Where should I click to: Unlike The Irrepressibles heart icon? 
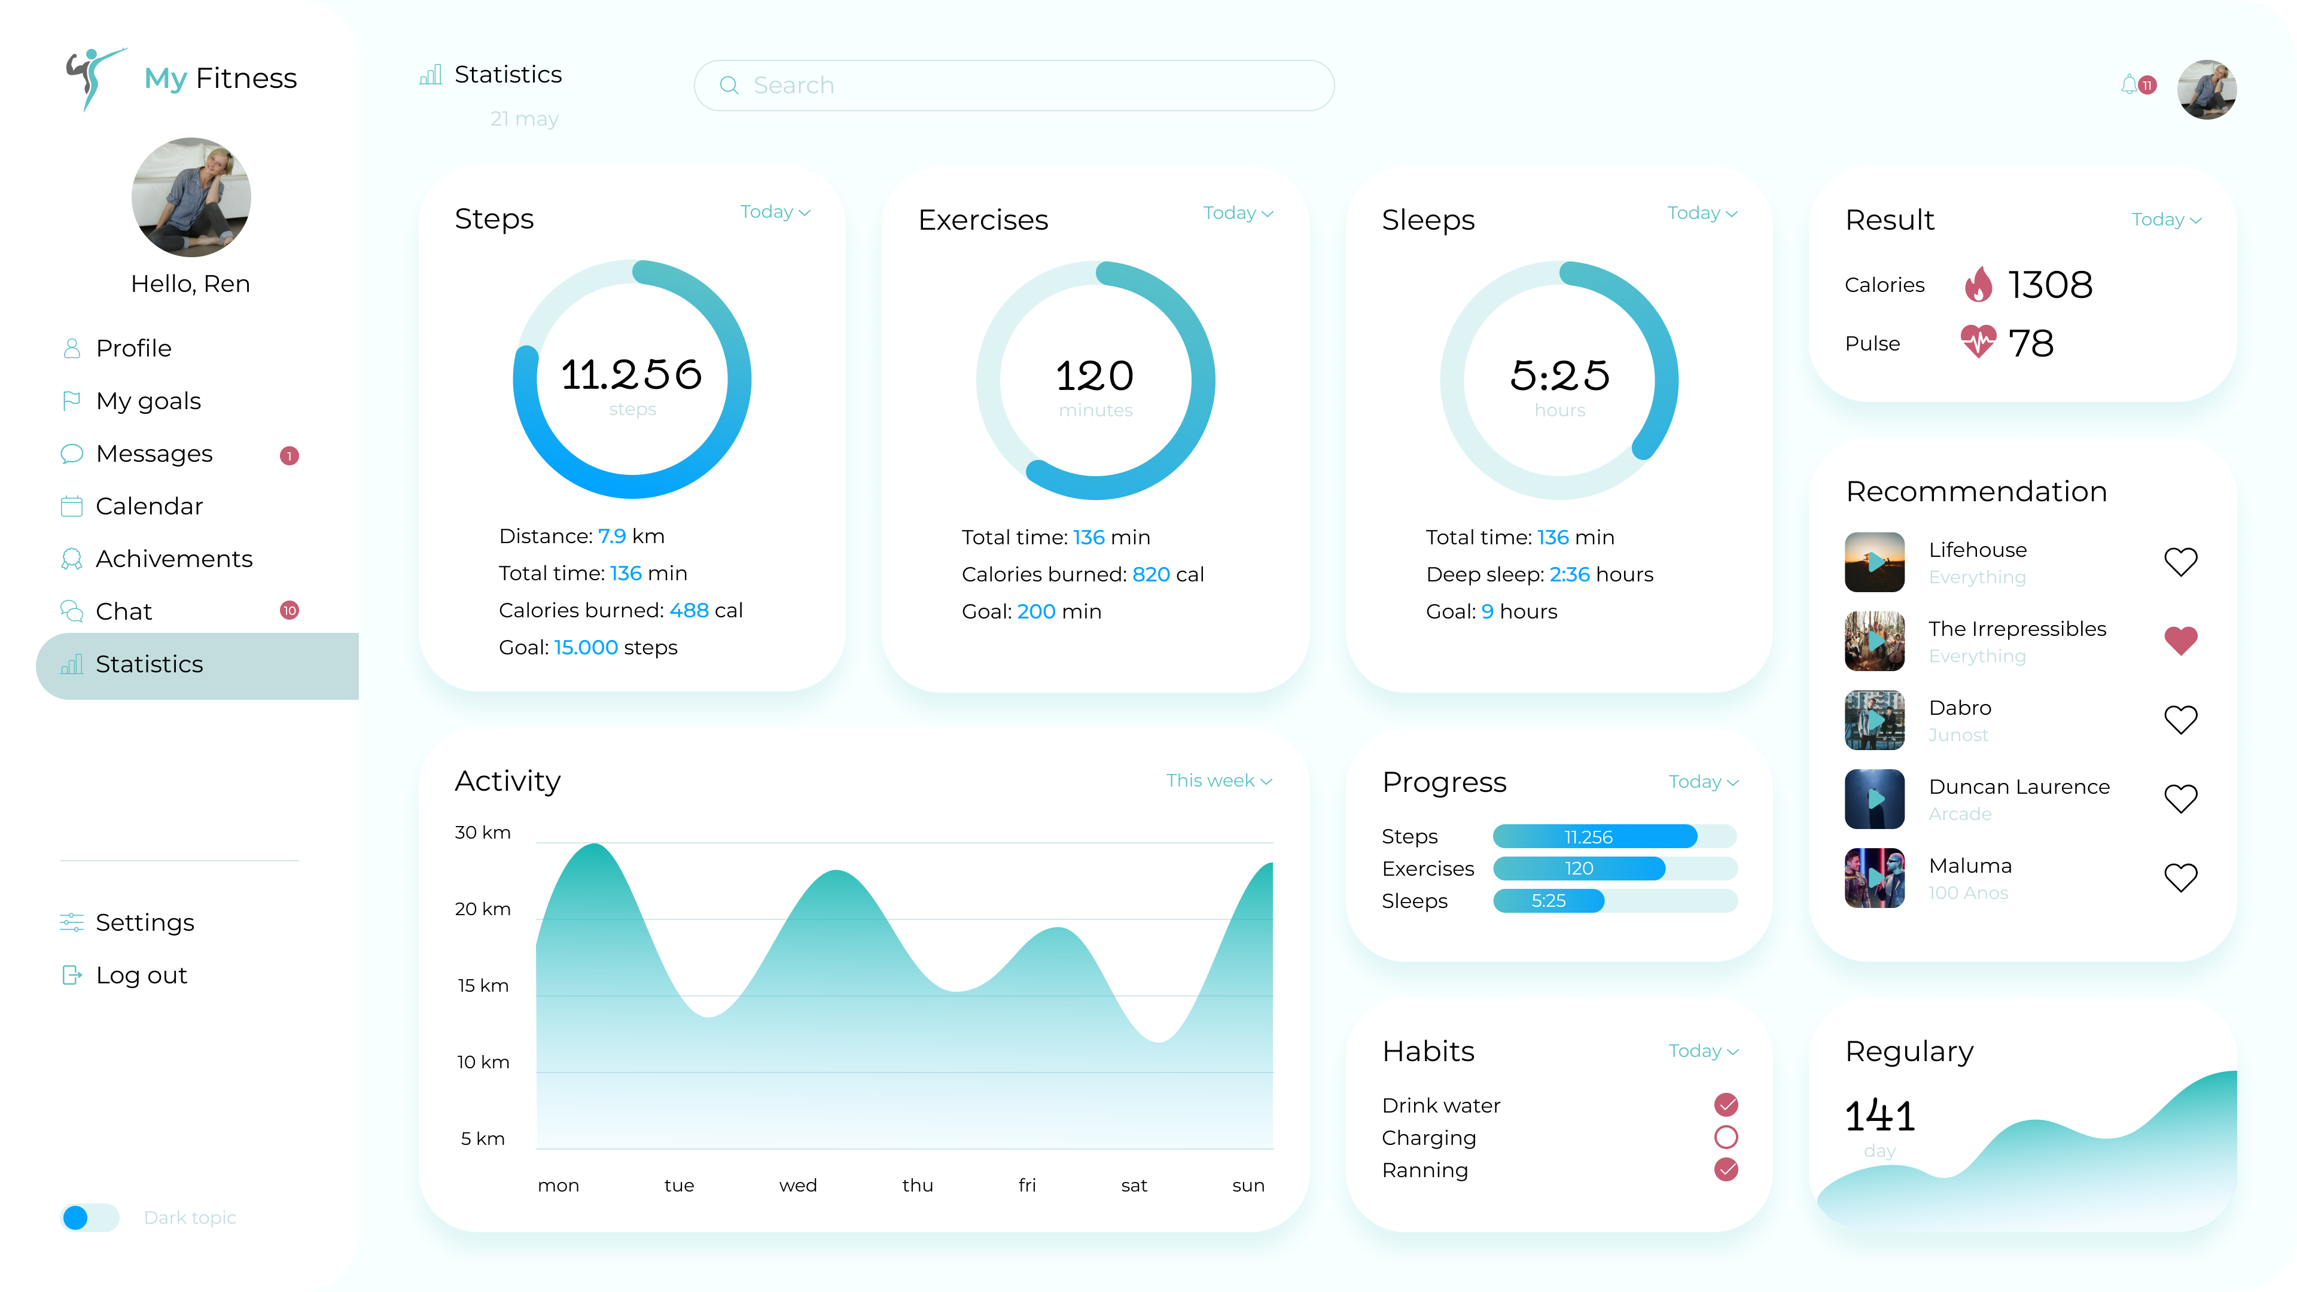(x=2180, y=640)
